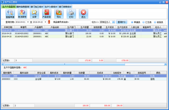The height and width of the screenshot is (110, 169).
Task: Open the 查看单据 view document tool
Action: tap(10, 14)
